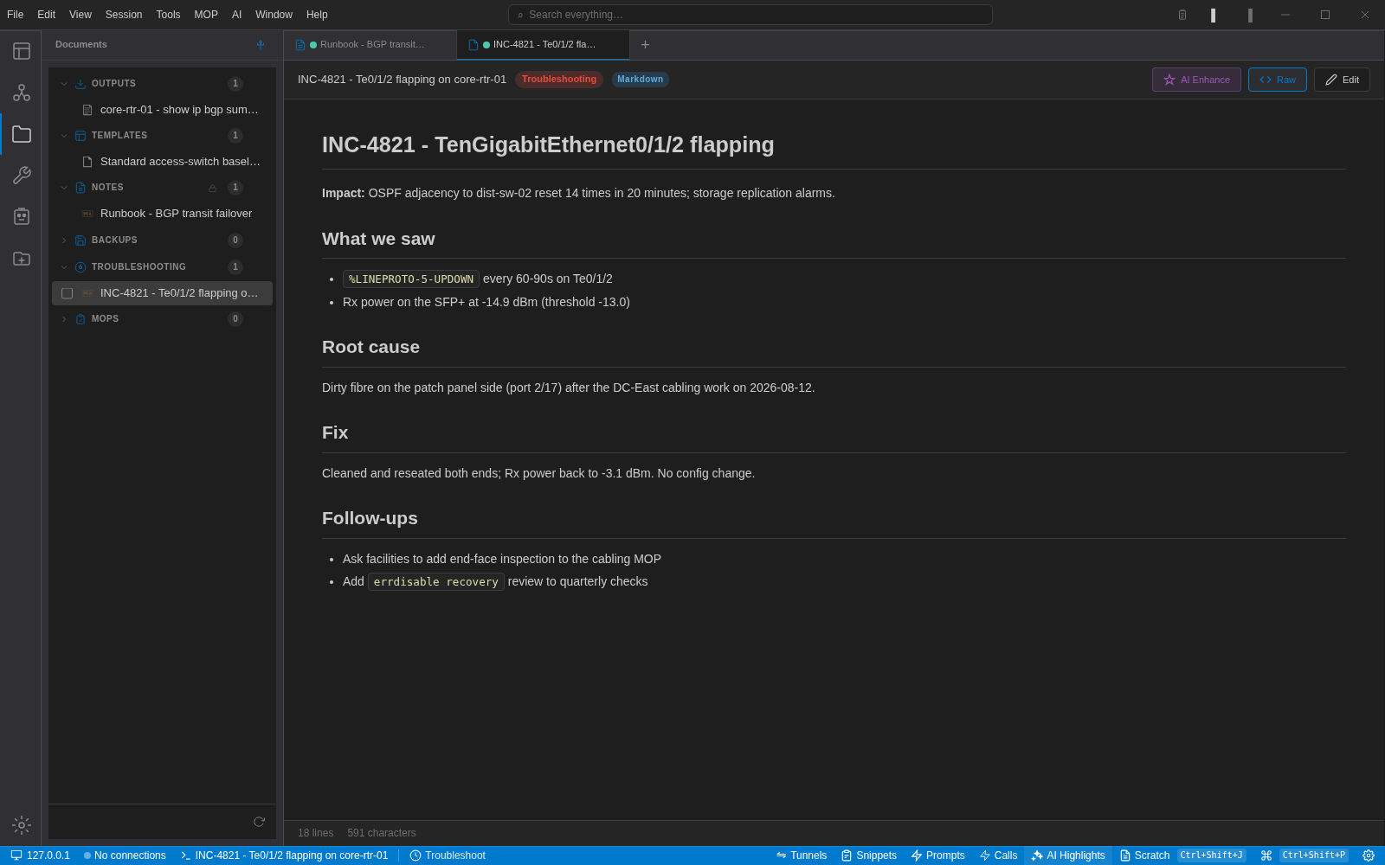This screenshot has width=1385, height=865.
Task: Expand the MOPS section
Action: (64, 319)
